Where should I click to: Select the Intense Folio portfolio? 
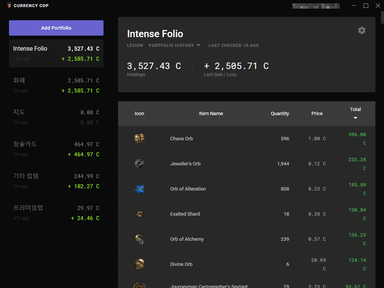tap(56, 53)
